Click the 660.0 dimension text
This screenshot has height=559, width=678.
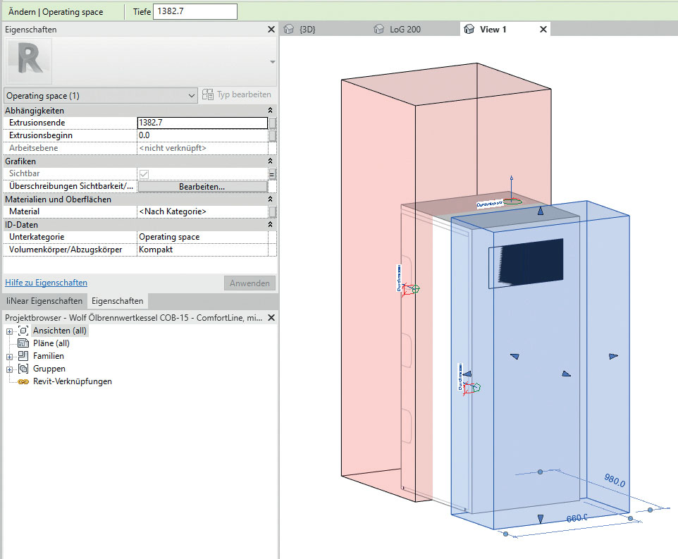[x=577, y=517]
